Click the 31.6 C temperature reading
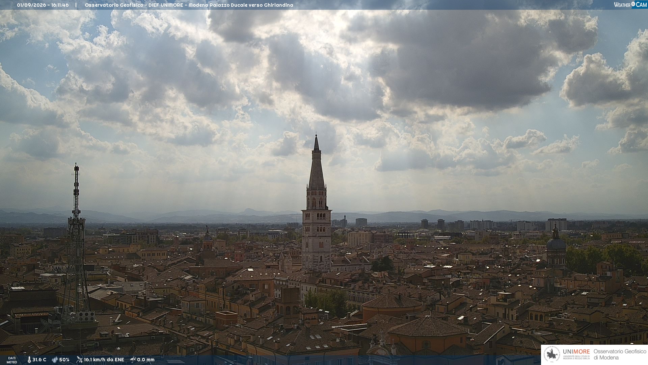The image size is (648, 365). tap(39, 360)
